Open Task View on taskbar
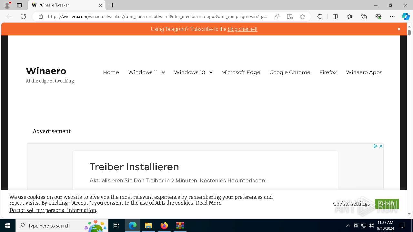 116,226
